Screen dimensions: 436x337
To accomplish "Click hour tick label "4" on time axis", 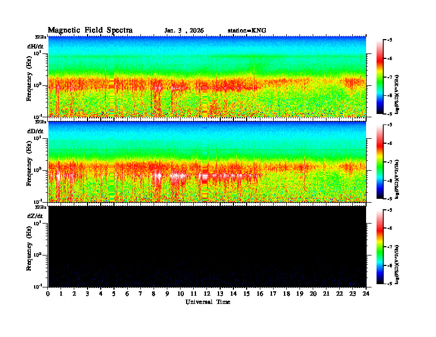I will coord(101,293).
